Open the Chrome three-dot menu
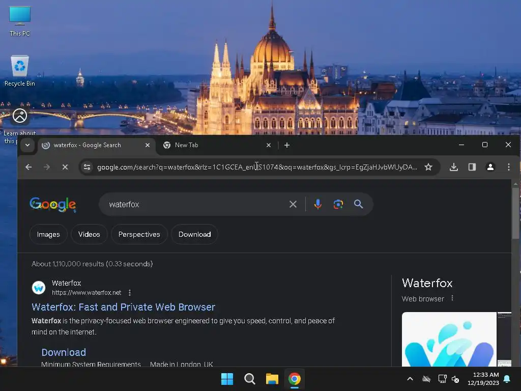 [508, 167]
